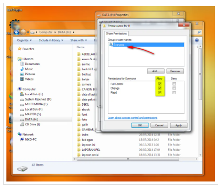The width and height of the screenshot is (221, 187).
Task: Click the Add... button
Action: pos(156,71)
